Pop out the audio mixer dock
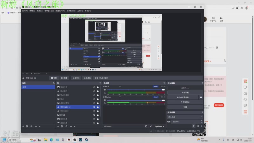254x143 pixels. click(x=164, y=83)
